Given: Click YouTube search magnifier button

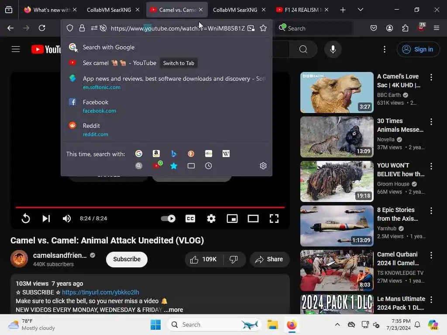Looking at the screenshot, I should pos(303,49).
